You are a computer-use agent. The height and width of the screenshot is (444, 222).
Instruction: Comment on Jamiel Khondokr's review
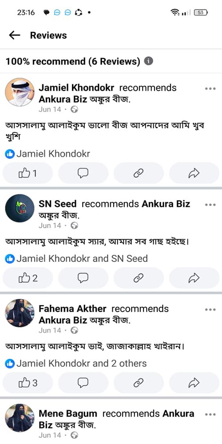[83, 173]
